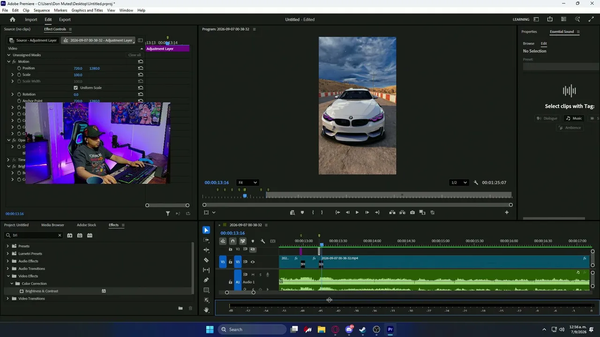The image size is (600, 337).
Task: Play the sequence in Program monitor
Action: pyautogui.click(x=357, y=212)
